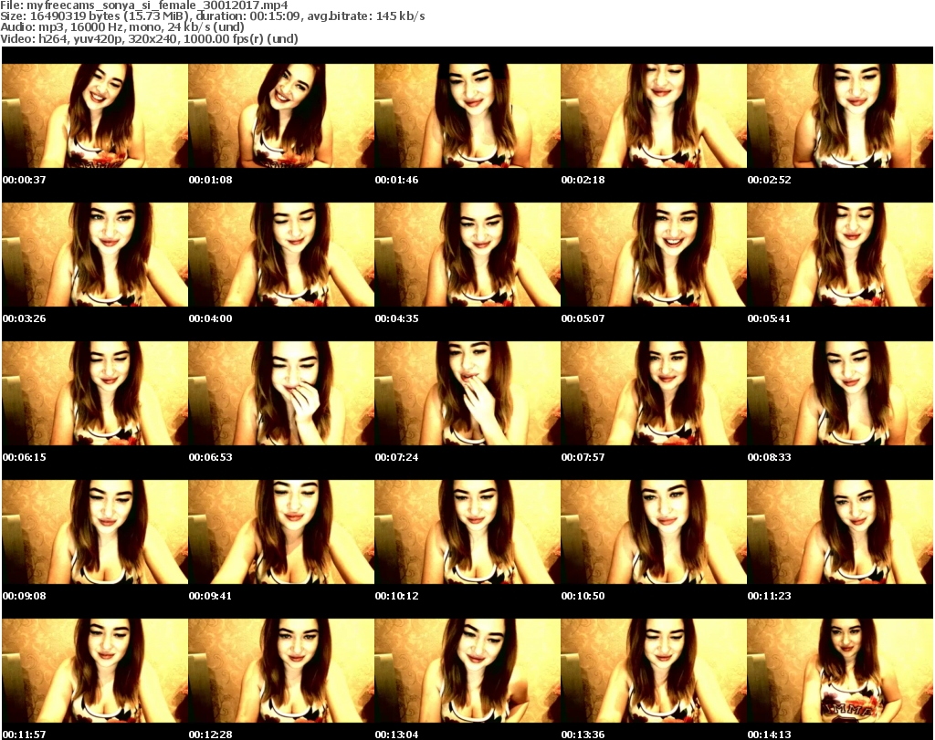Click the frame for 00:06:15

click(95, 393)
